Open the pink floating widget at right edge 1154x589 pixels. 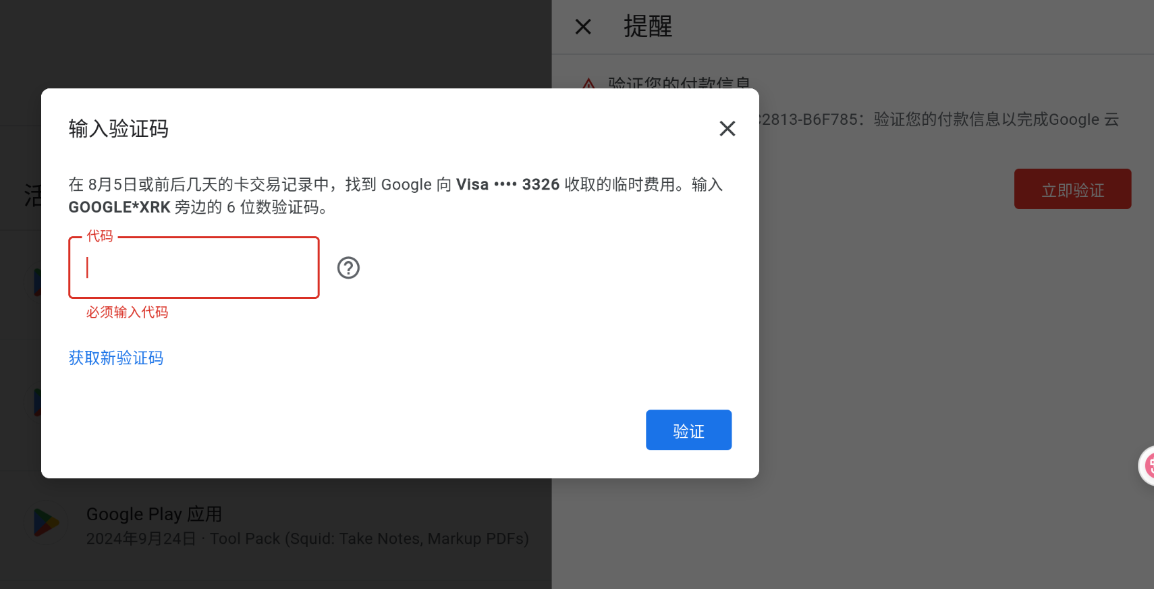point(1147,466)
